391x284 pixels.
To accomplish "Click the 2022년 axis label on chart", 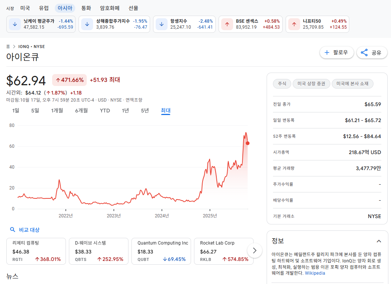I will pos(66,216).
